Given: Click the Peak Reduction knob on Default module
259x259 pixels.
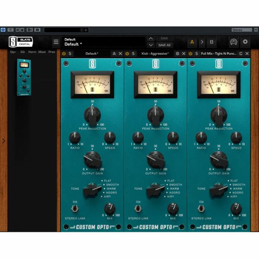Looking at the screenshot, I should (x=92, y=115).
